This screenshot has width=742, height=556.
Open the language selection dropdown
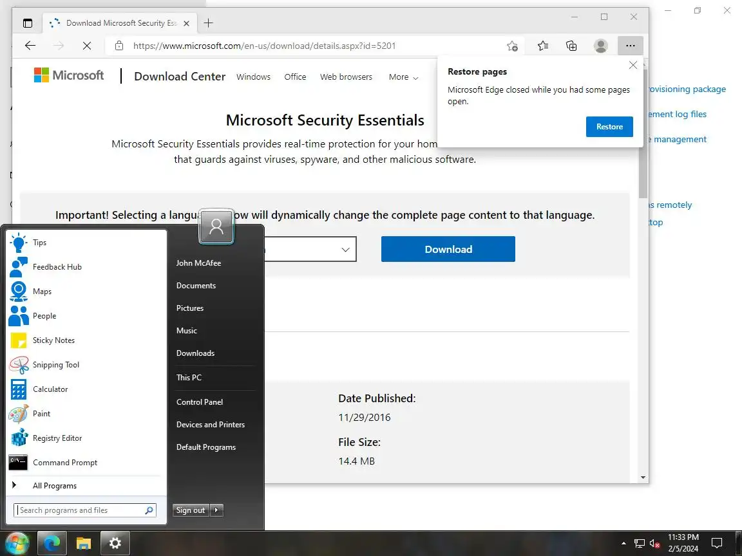[345, 249]
